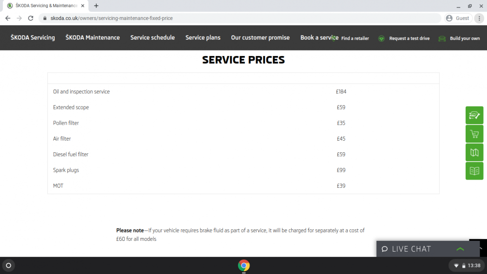Click the green shopping cart side icon
The image size is (487, 274).
[x=474, y=134]
